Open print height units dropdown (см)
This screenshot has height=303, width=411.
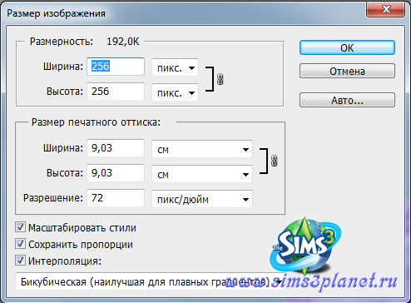pos(202,174)
